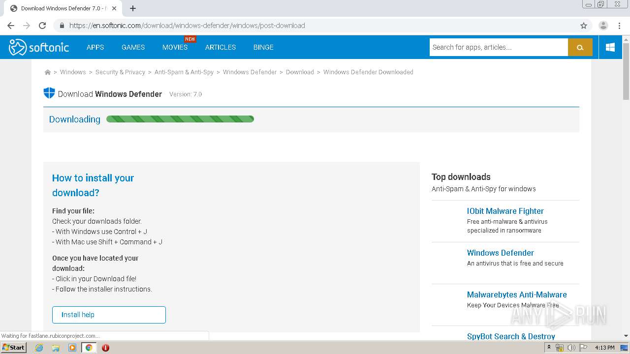Click the Windows platform icon in header
The height and width of the screenshot is (354, 630).
click(610, 47)
